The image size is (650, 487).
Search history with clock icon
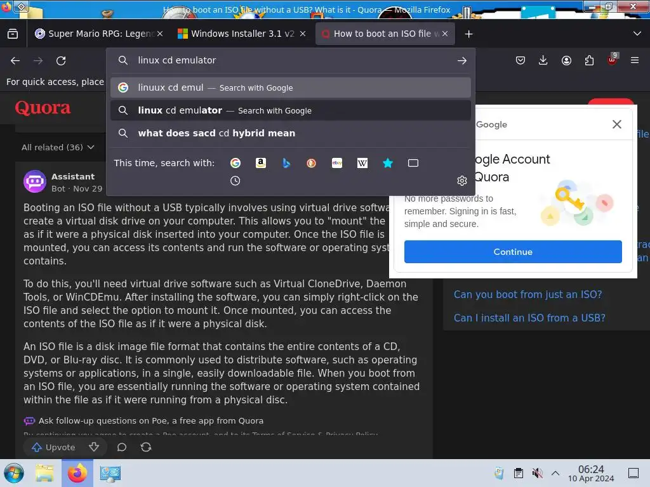coord(235,181)
